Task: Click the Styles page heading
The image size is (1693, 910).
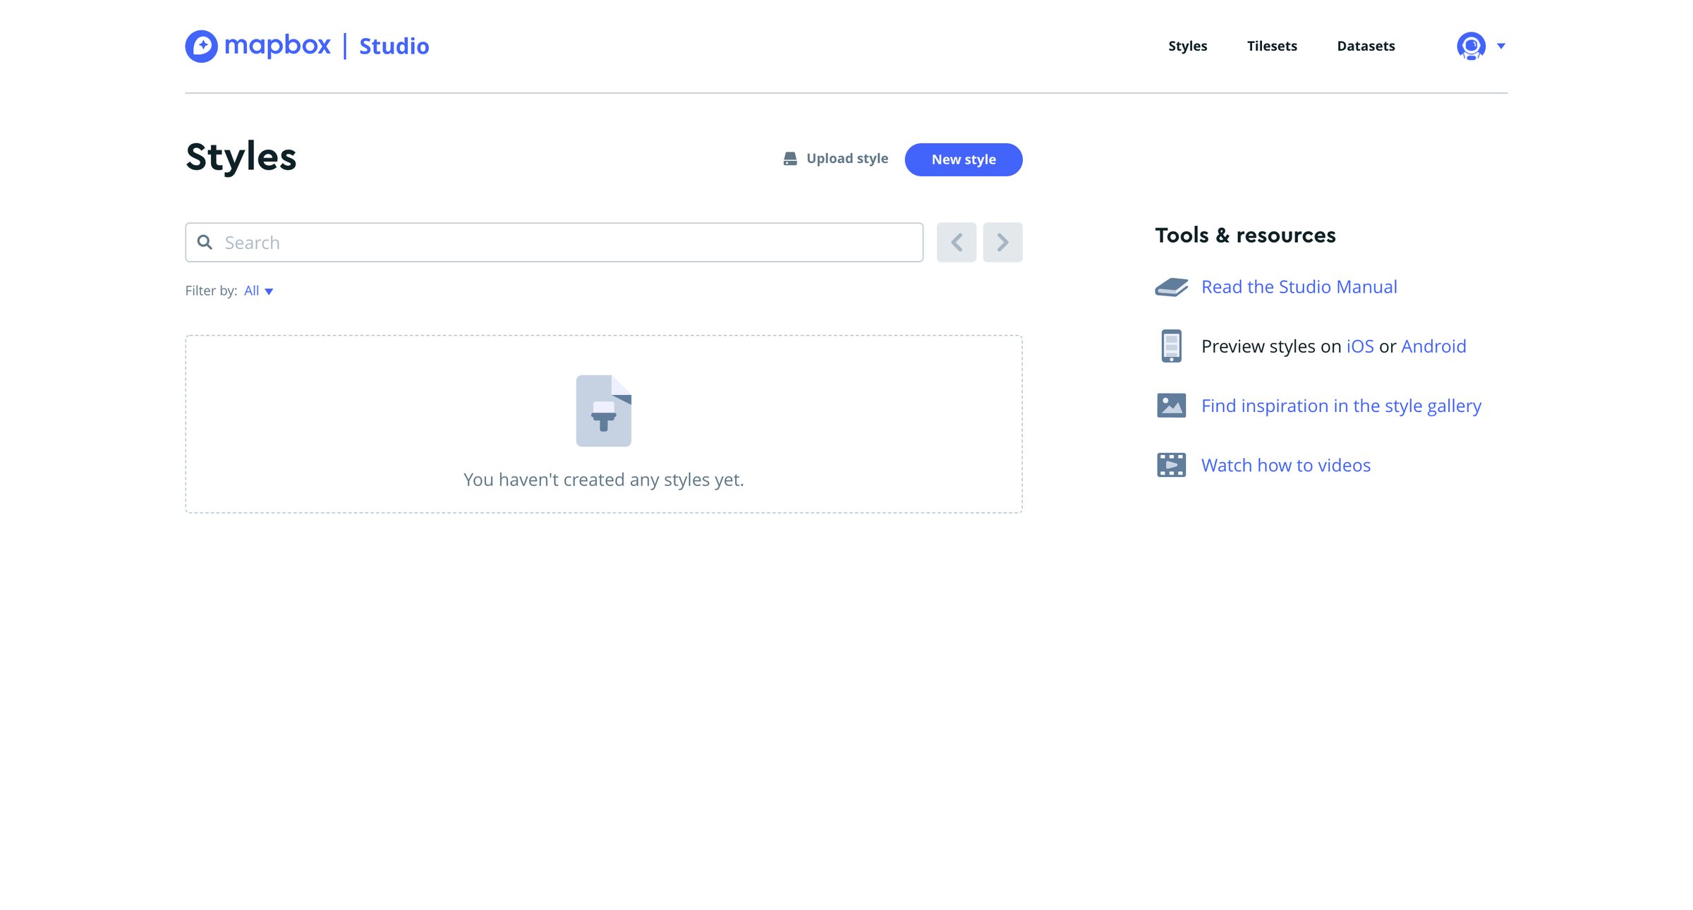Action: click(241, 157)
